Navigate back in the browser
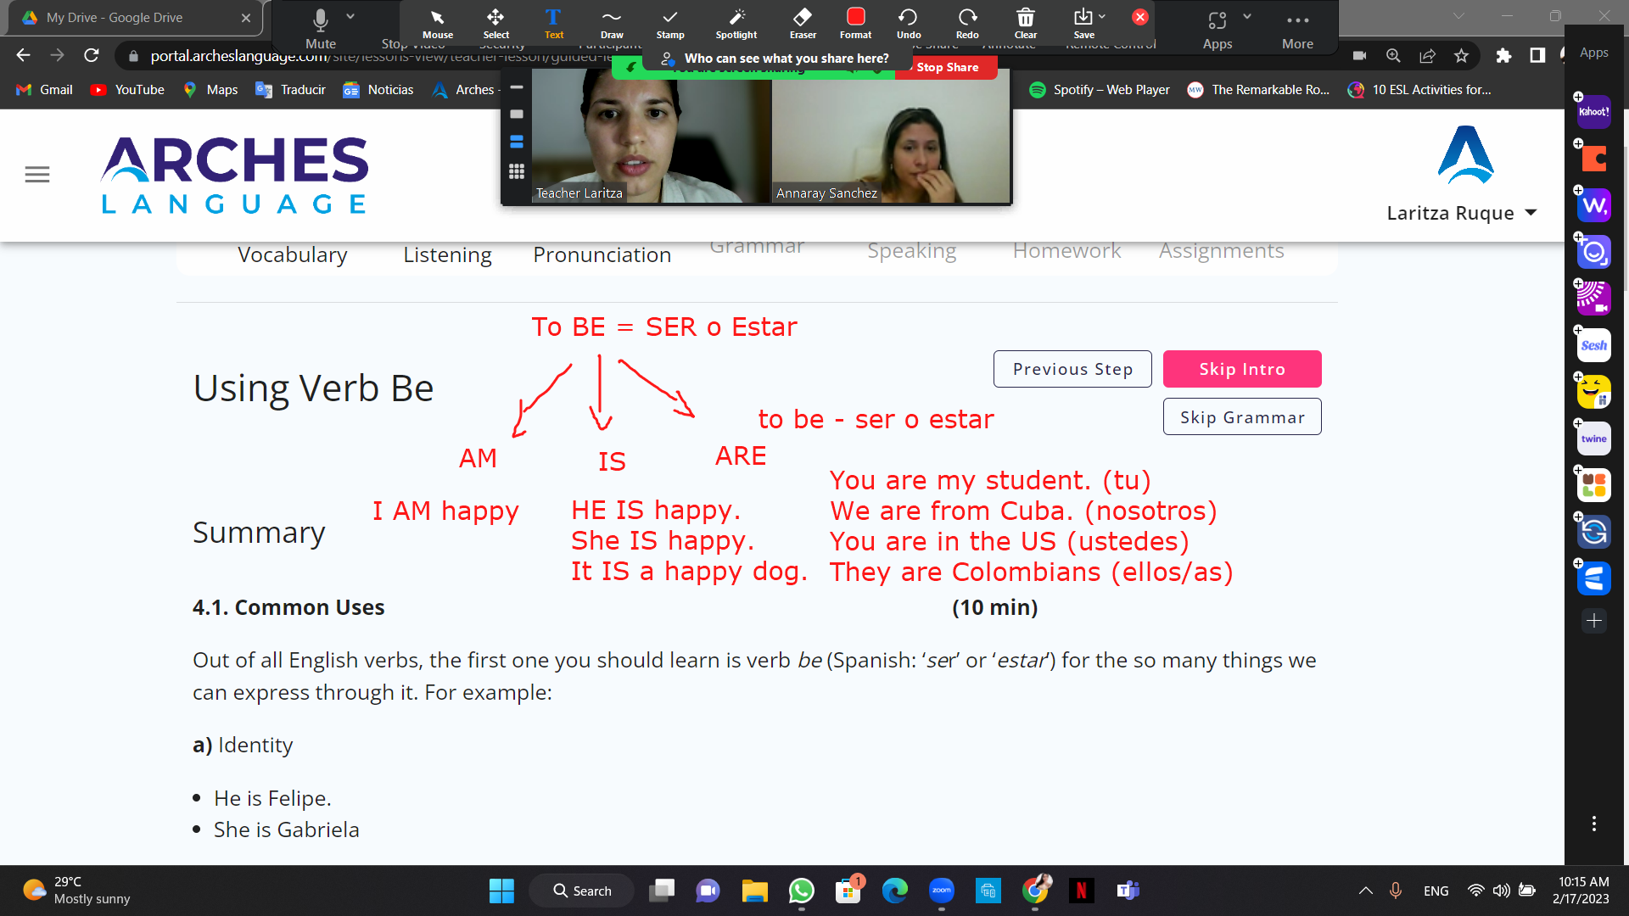 (x=23, y=55)
